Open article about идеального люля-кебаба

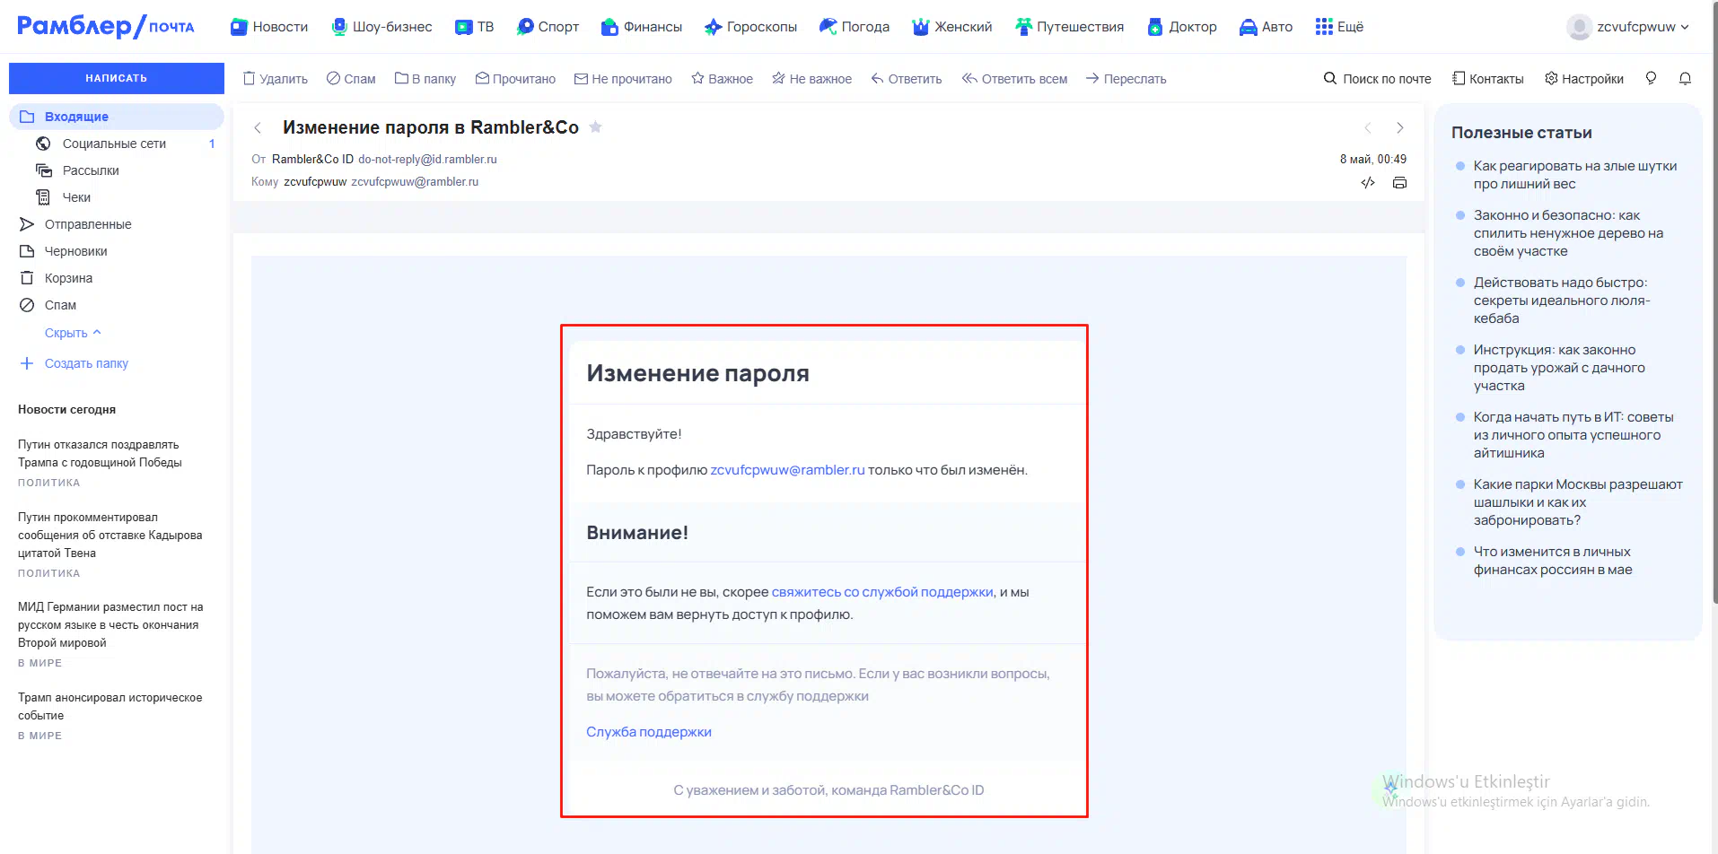(x=1562, y=301)
